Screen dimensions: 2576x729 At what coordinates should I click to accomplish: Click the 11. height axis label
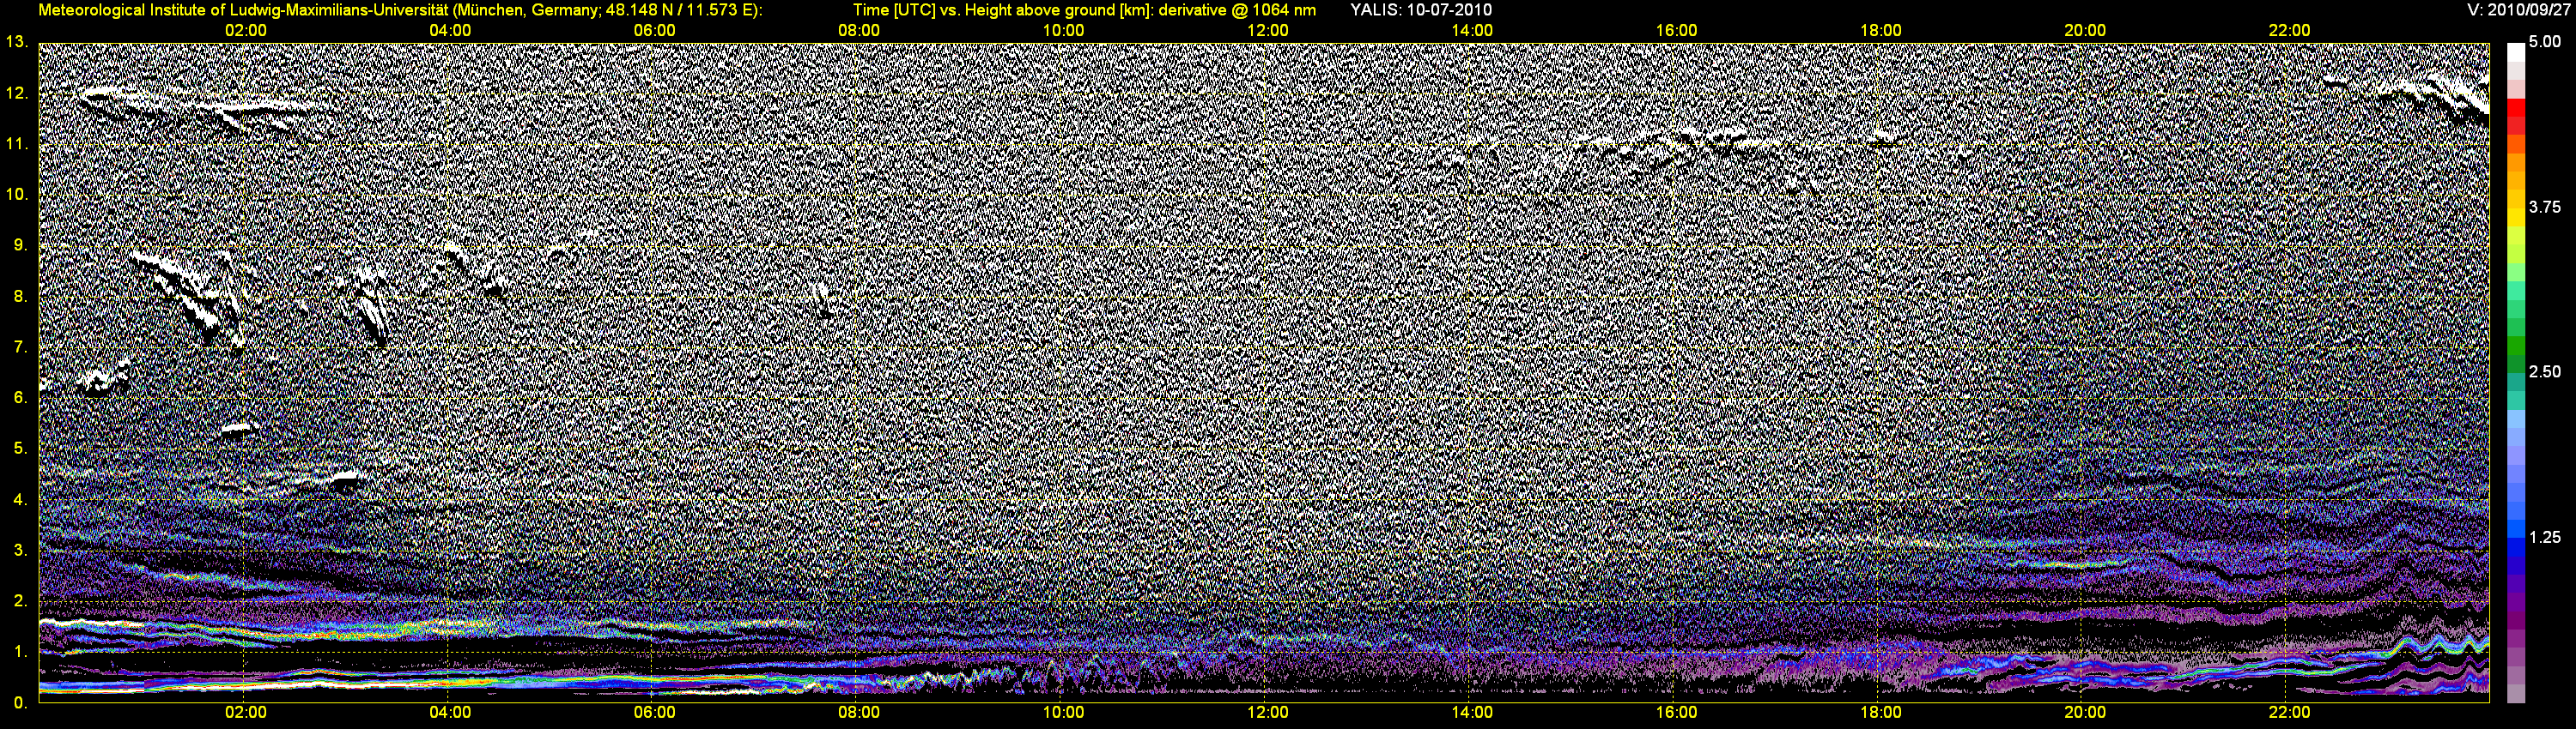pyautogui.click(x=17, y=144)
